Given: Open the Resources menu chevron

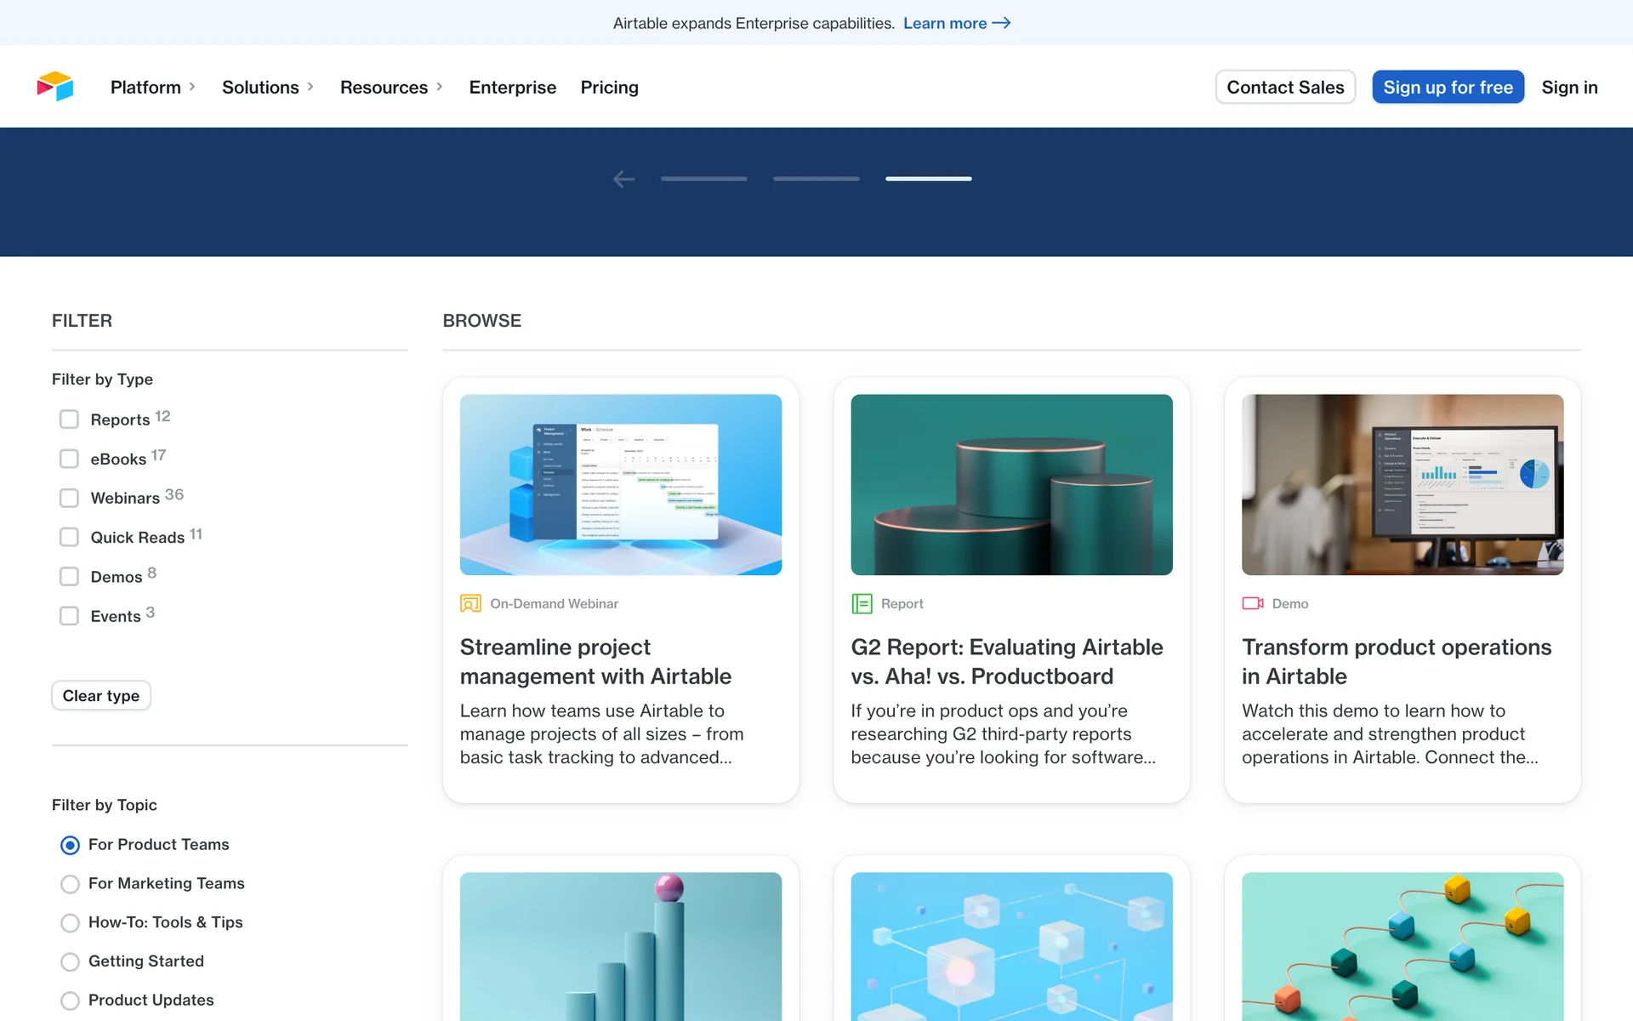Looking at the screenshot, I should point(440,87).
